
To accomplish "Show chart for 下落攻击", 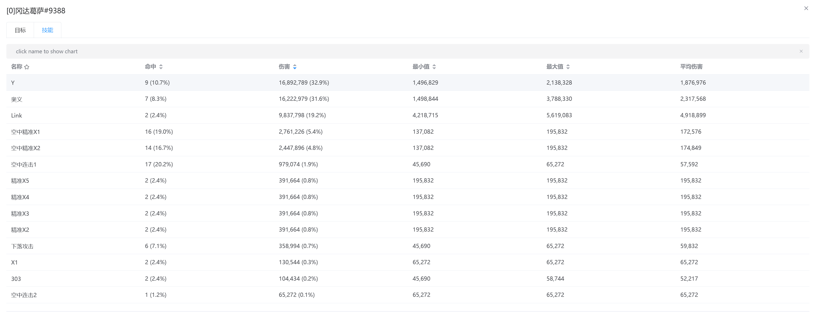I will tap(22, 246).
